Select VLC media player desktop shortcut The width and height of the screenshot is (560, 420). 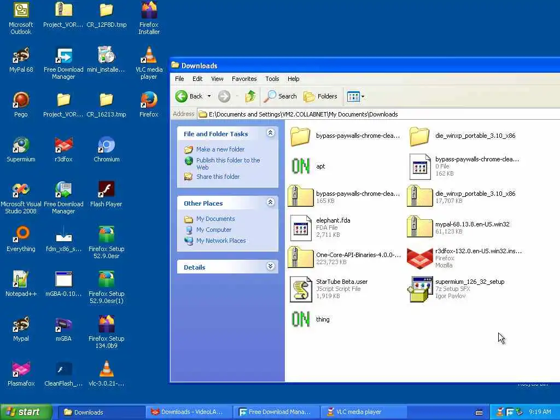coord(149,63)
